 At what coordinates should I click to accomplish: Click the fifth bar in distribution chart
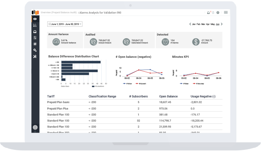pos(75,74)
